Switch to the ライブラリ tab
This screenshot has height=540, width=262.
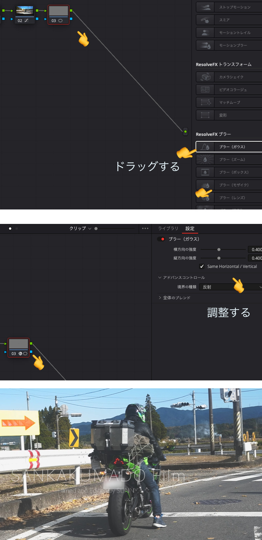(168, 228)
